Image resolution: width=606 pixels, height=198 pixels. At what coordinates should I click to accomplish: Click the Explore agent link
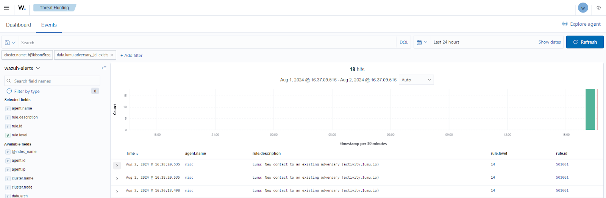click(x=581, y=24)
